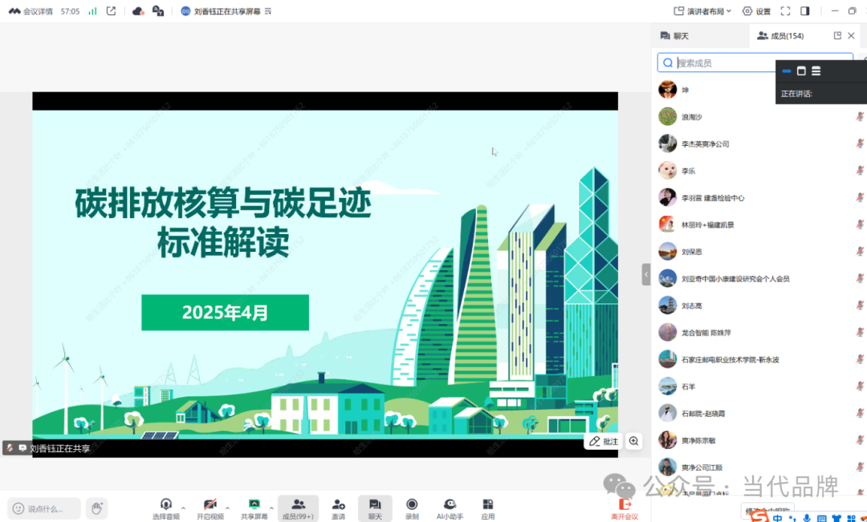
Task: Open the AI小助手 assistant
Action: pos(450,508)
